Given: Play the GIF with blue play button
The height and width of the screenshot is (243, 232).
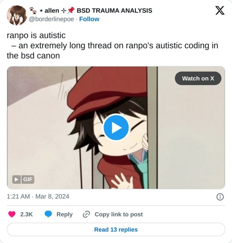Looking at the screenshot, I should (x=116, y=128).
